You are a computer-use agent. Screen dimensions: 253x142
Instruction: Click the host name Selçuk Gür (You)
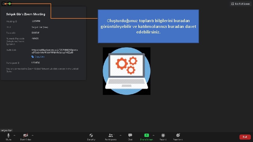pyautogui.click(x=40, y=27)
